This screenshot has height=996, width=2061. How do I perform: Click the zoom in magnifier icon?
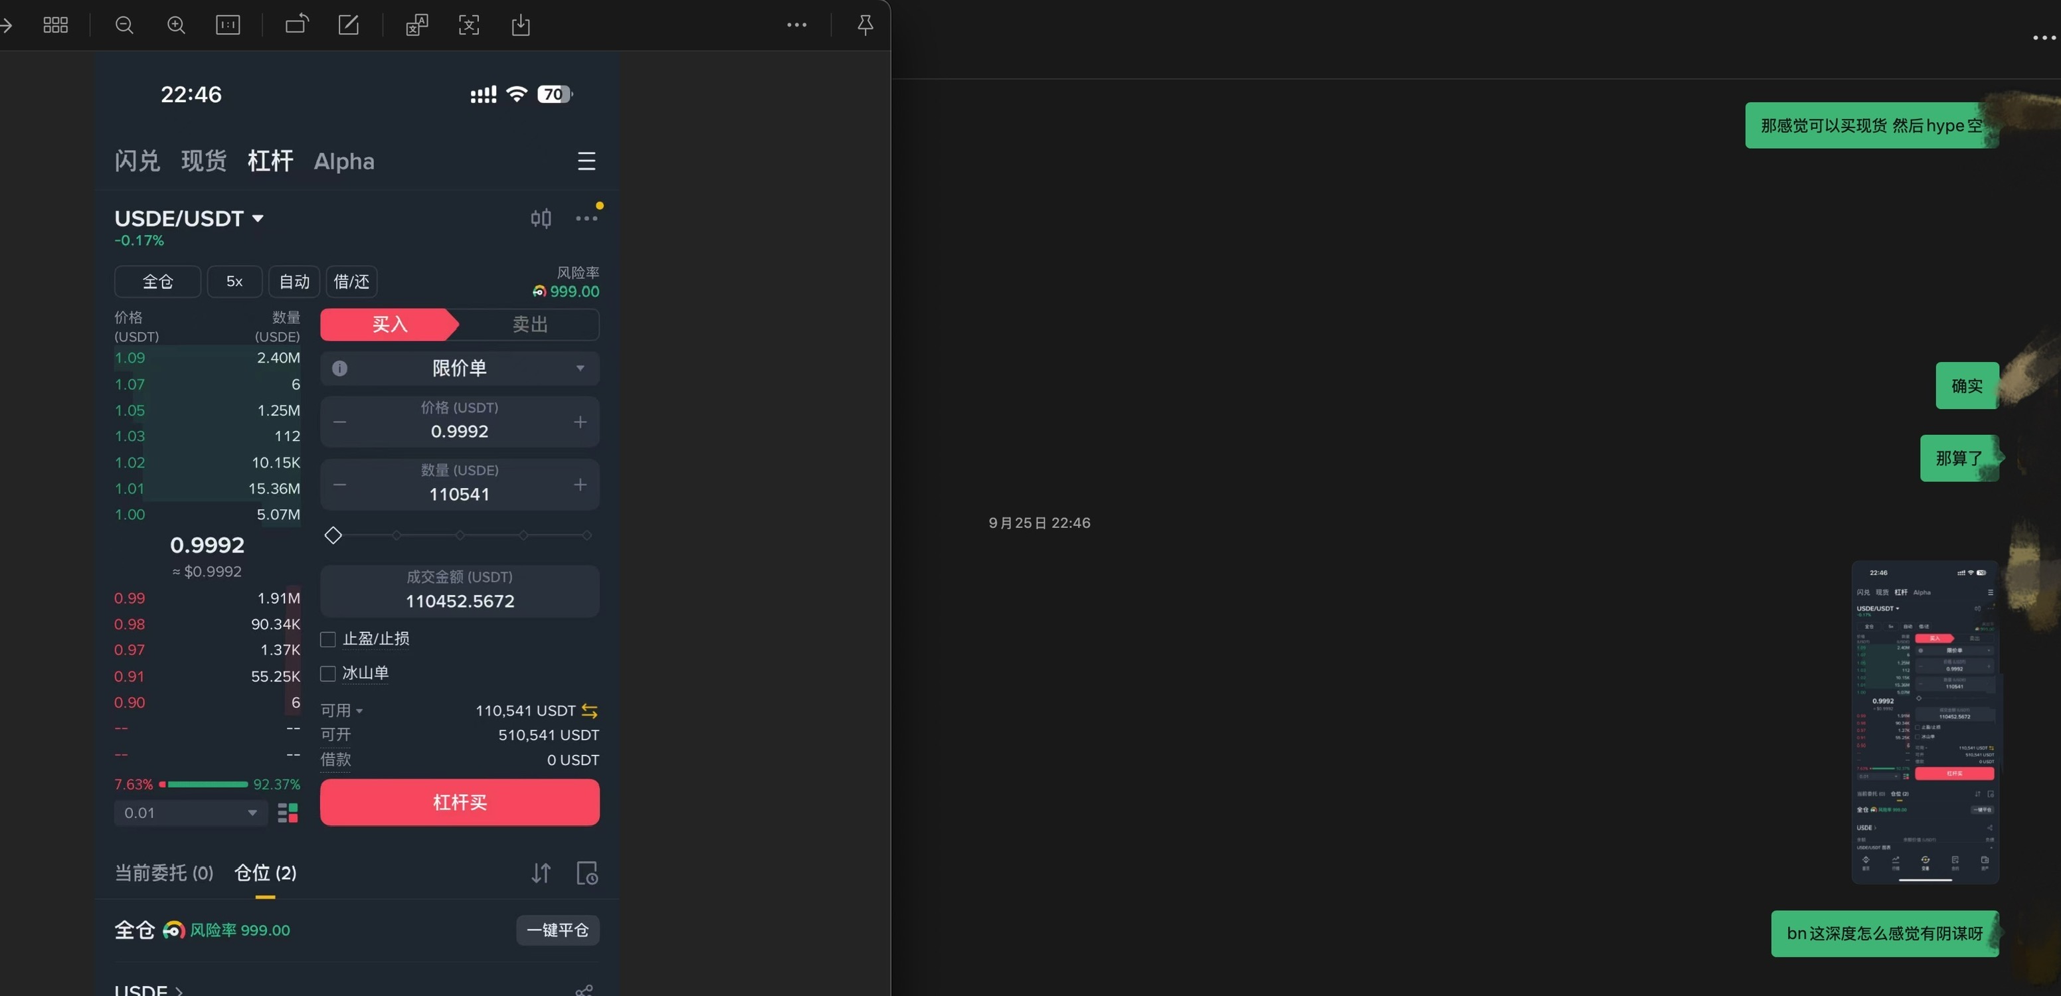tap(176, 25)
